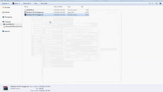Sort by Type column header
The width and height of the screenshot is (163, 92).
tap(69, 7)
